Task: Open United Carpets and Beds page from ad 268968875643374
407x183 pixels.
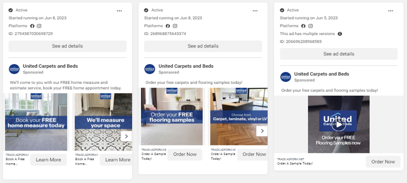Action: 186,66
